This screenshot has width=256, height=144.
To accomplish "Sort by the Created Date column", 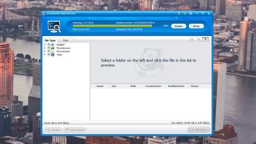I will (153, 86).
